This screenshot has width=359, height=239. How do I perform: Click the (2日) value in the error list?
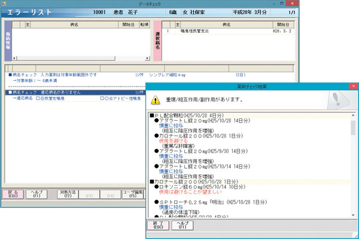(x=241, y=75)
